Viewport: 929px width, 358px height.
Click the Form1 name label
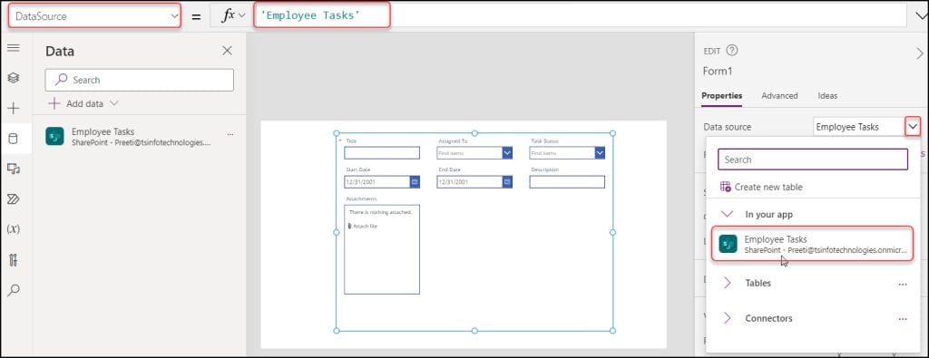[x=718, y=71]
